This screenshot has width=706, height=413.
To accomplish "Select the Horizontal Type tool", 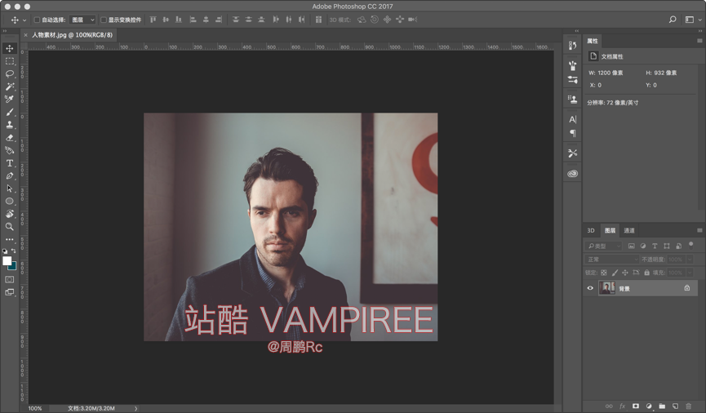I will 10,163.
